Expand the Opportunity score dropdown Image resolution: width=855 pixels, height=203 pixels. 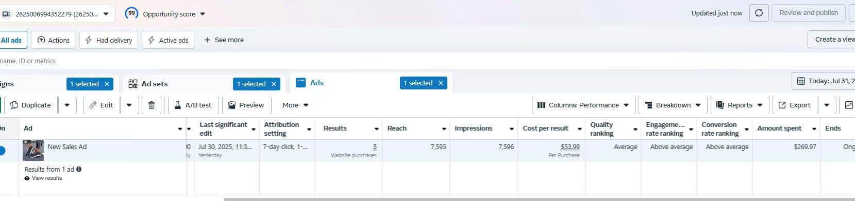pyautogui.click(x=165, y=14)
